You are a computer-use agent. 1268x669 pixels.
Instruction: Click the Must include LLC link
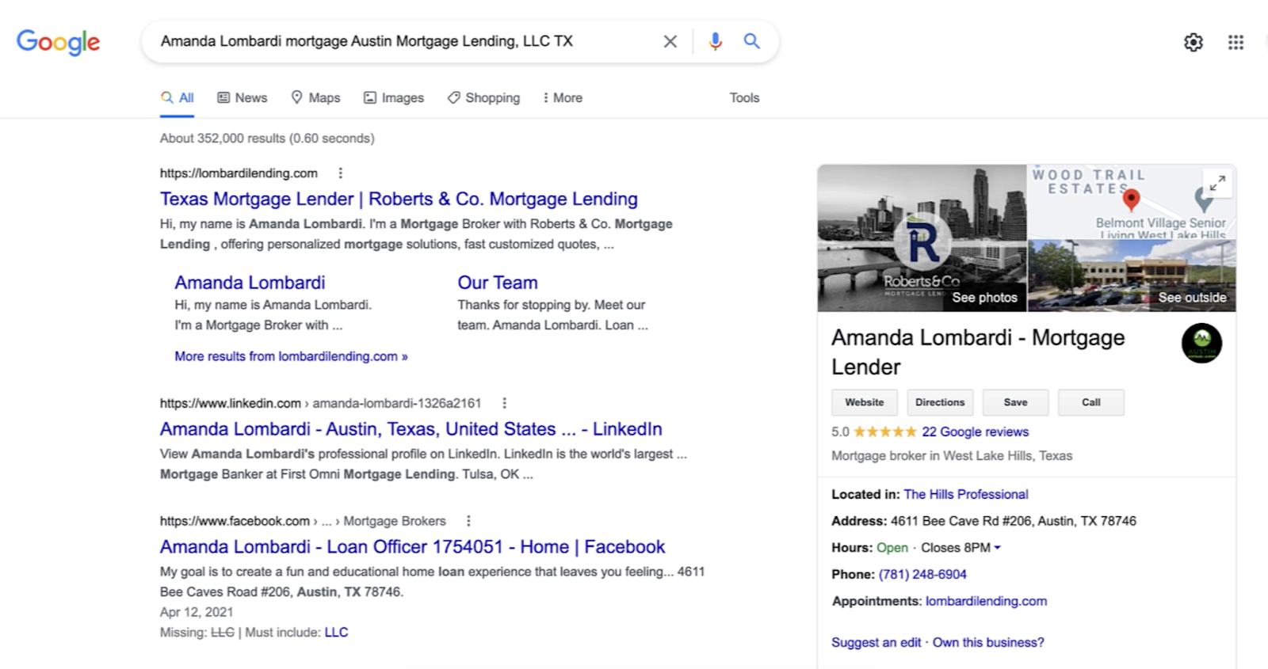click(x=336, y=633)
